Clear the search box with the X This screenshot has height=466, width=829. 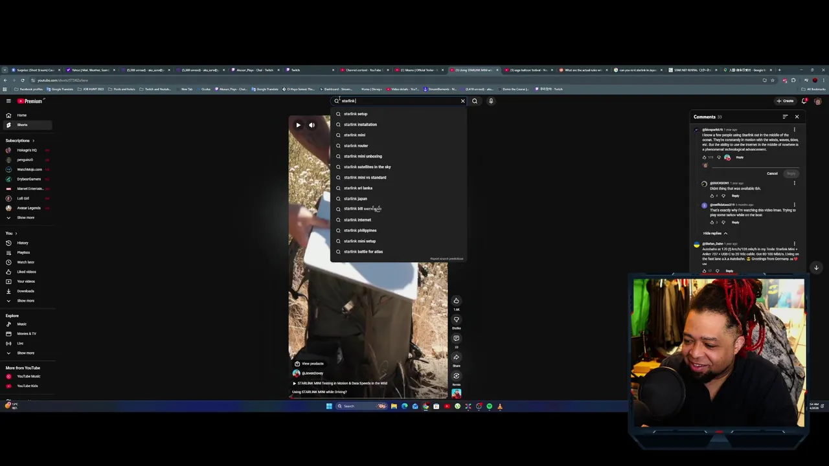coord(462,101)
